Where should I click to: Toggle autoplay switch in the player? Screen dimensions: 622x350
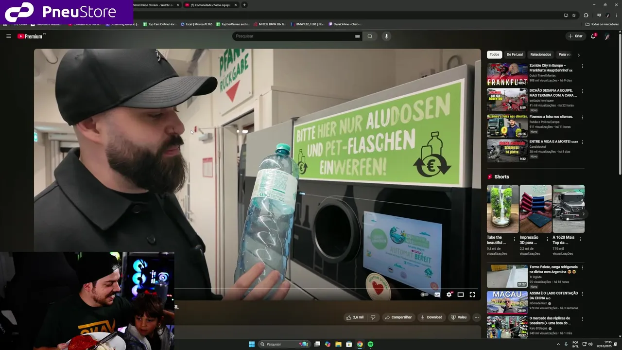tap(425, 295)
